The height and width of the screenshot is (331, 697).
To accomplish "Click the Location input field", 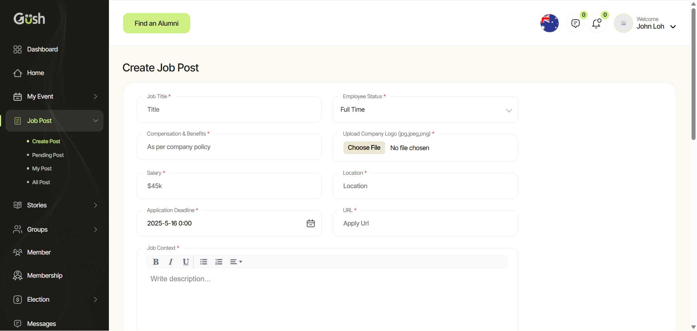I will [x=425, y=186].
